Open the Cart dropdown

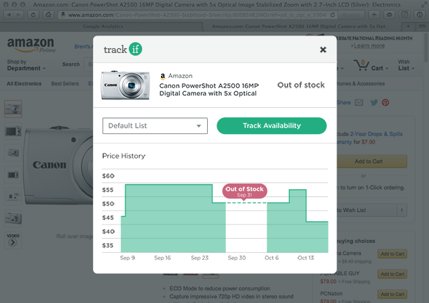point(380,68)
